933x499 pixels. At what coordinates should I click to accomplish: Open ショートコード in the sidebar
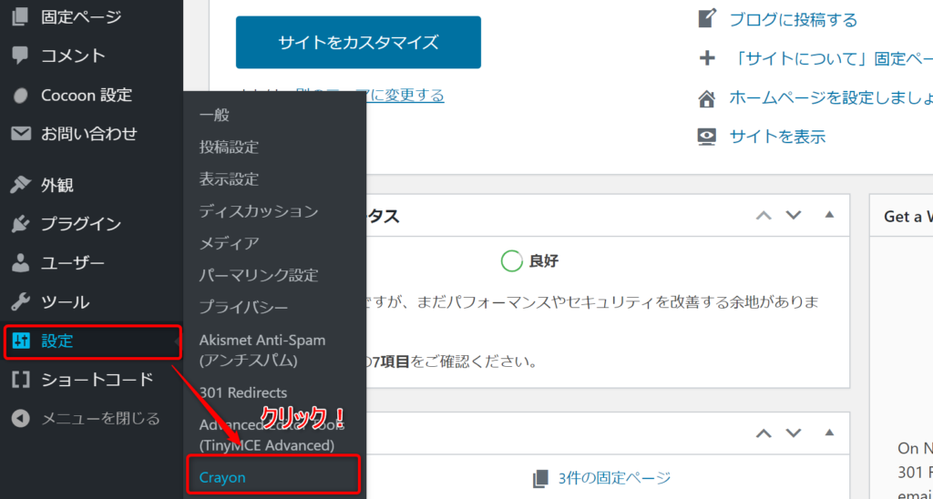tap(97, 380)
